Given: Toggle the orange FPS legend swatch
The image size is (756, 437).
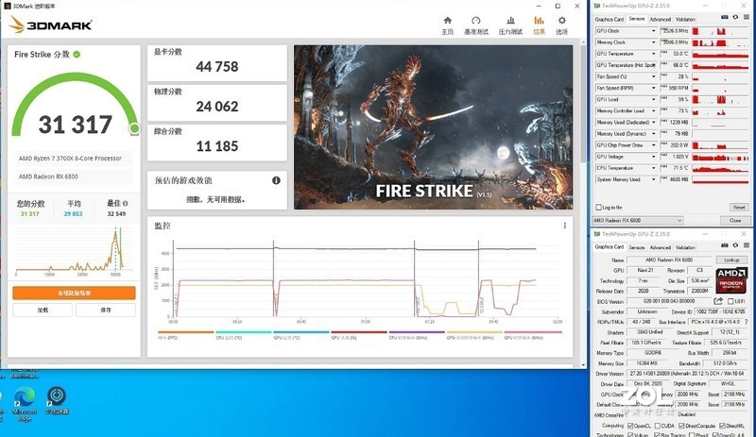Looking at the screenshot, I should point(185,332).
